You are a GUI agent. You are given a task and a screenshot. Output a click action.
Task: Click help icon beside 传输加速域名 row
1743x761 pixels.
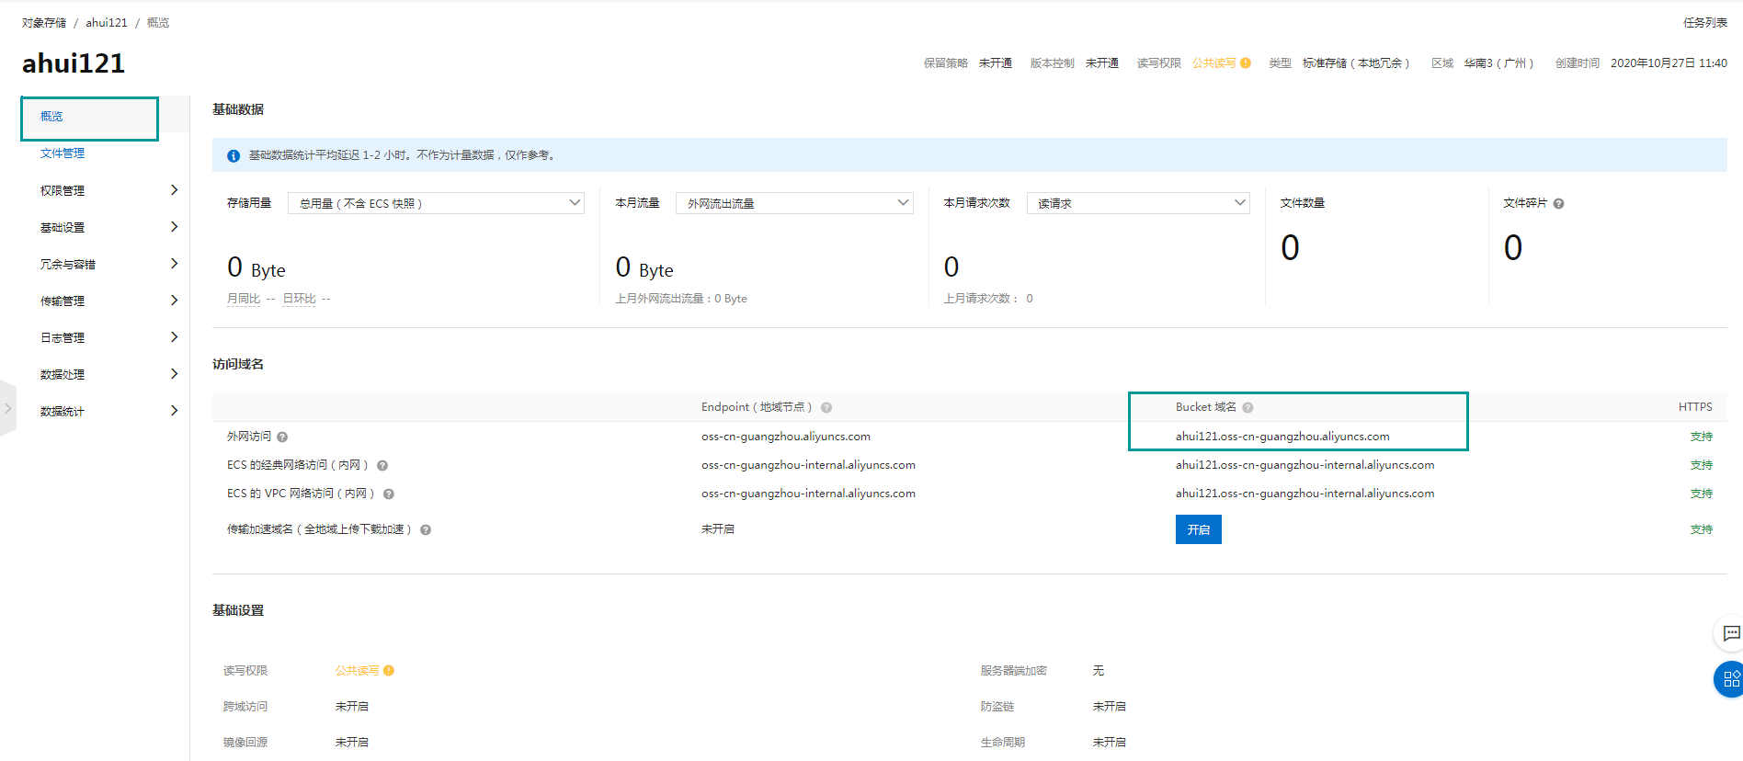pos(426,530)
